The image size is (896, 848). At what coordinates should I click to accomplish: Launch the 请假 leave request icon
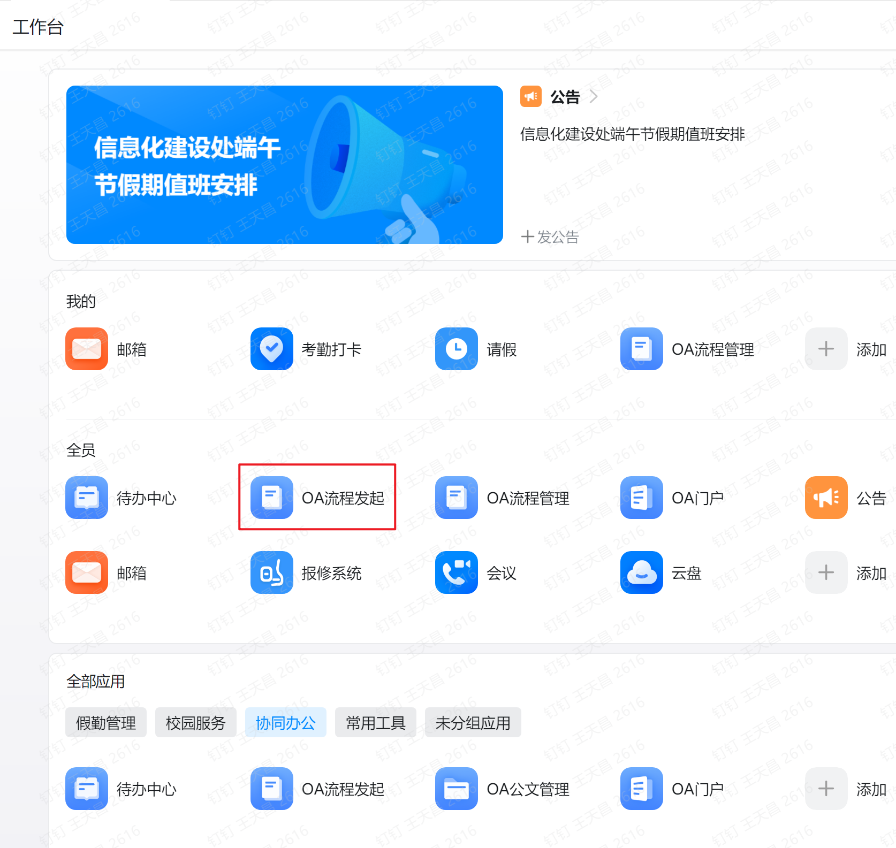456,349
